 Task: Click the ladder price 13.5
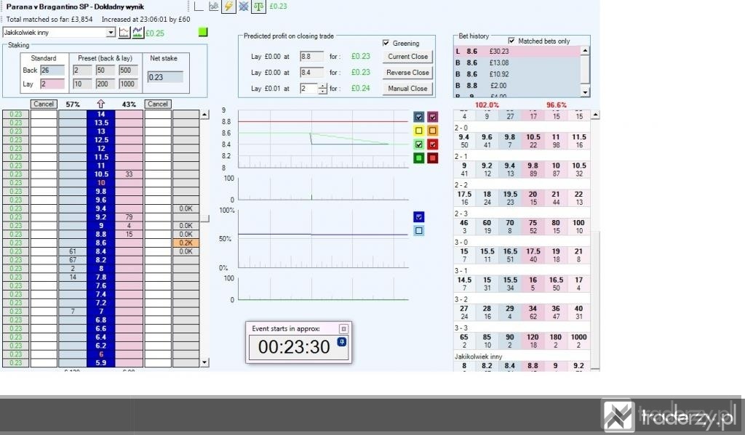point(100,123)
